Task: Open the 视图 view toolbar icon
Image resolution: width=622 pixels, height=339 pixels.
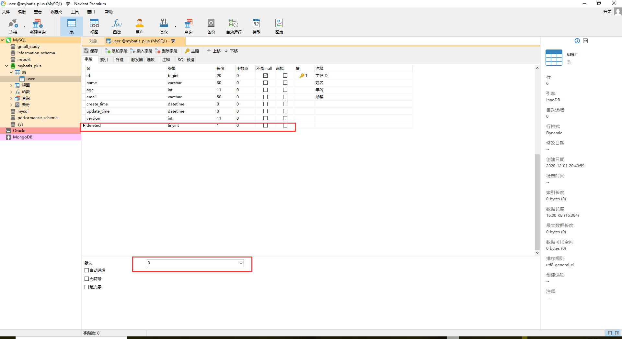Action: (x=94, y=26)
